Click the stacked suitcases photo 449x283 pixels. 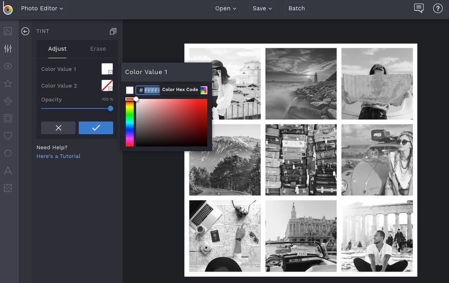301,160
